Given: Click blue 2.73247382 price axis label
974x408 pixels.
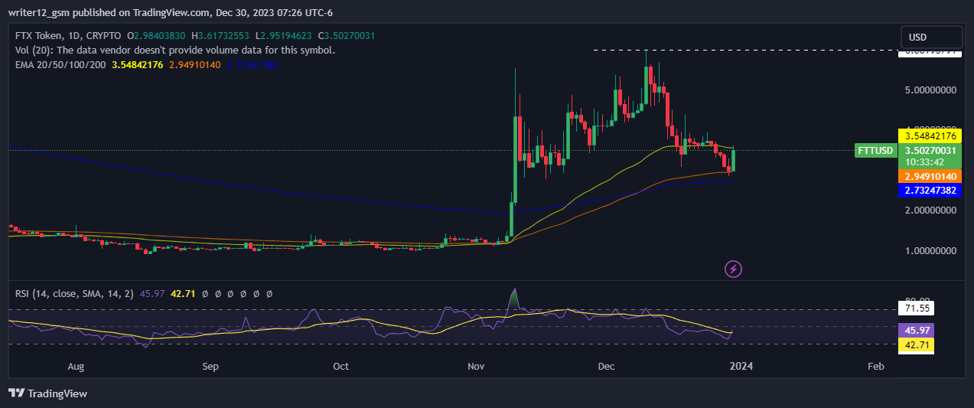Looking at the screenshot, I should (930, 190).
